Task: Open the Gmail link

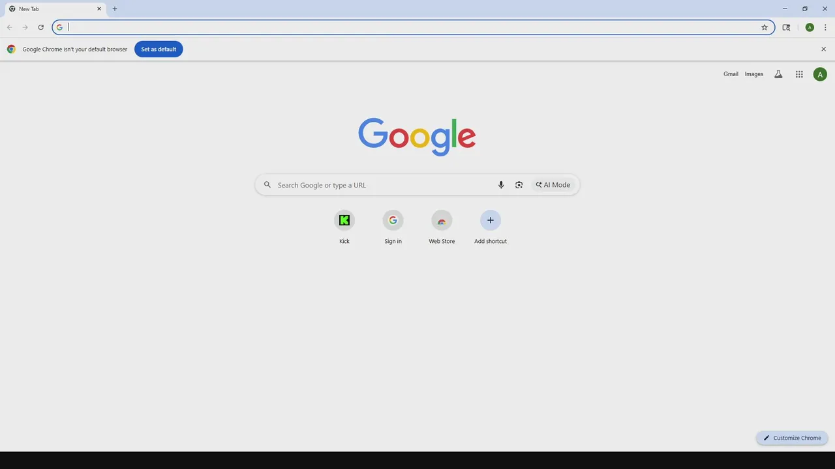Action: click(x=731, y=74)
